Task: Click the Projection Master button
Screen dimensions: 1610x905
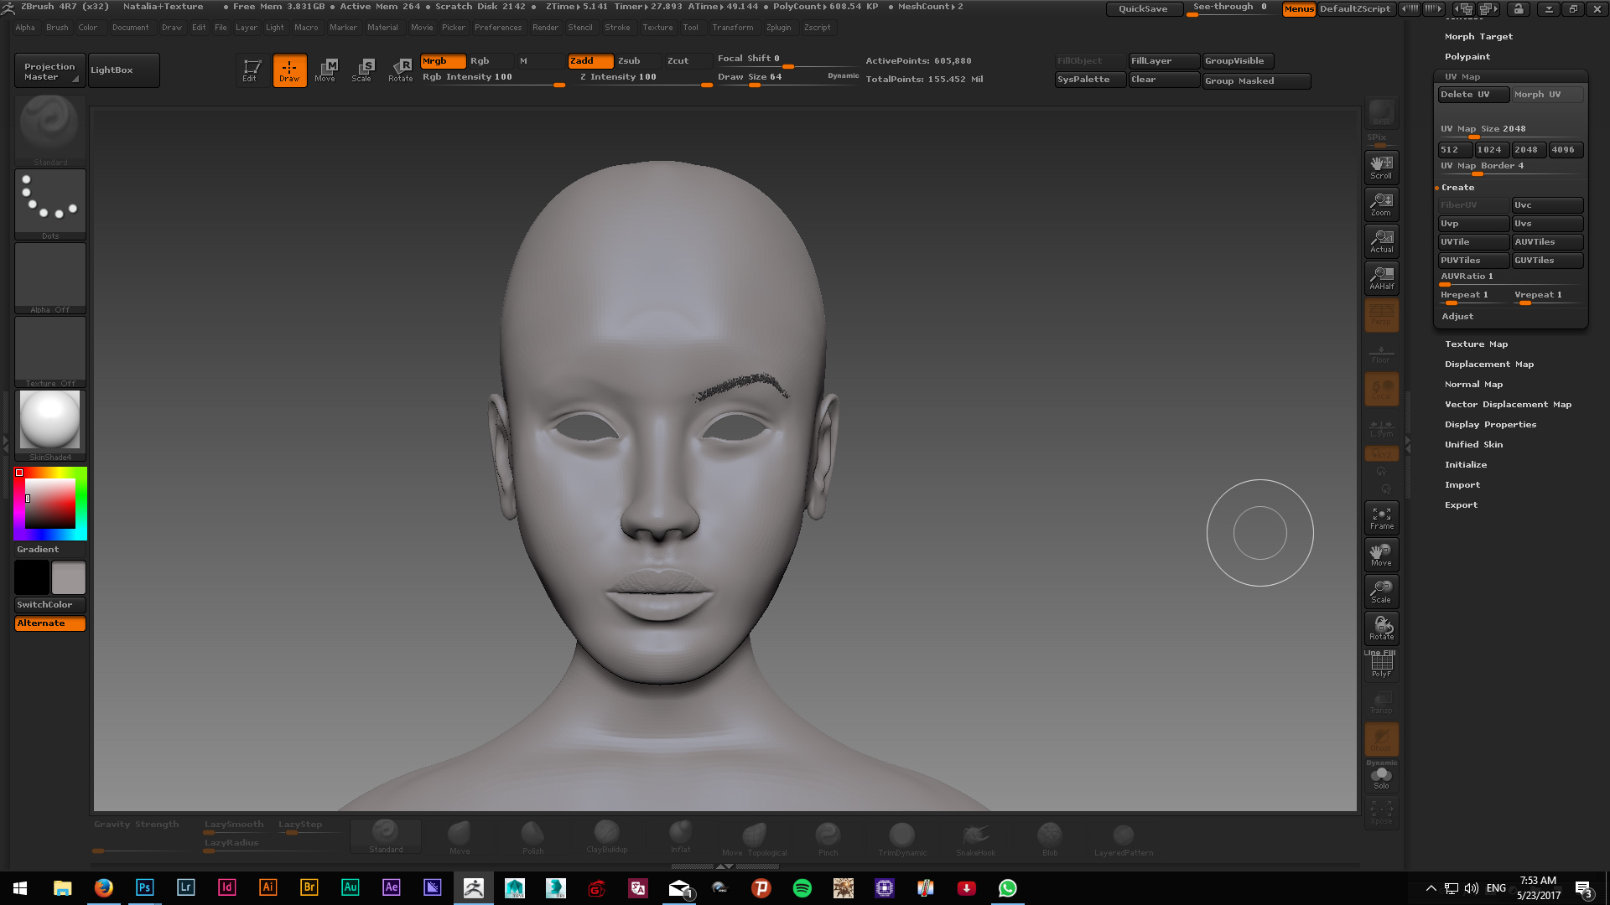Action: click(50, 71)
